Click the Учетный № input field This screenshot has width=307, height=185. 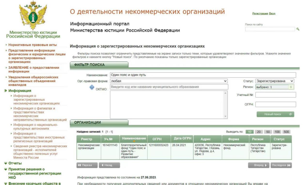click(x=276, y=95)
